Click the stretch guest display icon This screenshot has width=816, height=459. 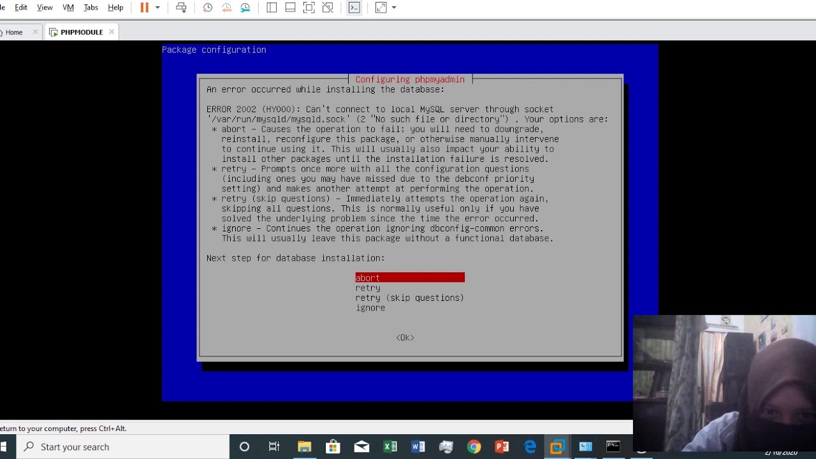pyautogui.click(x=381, y=8)
